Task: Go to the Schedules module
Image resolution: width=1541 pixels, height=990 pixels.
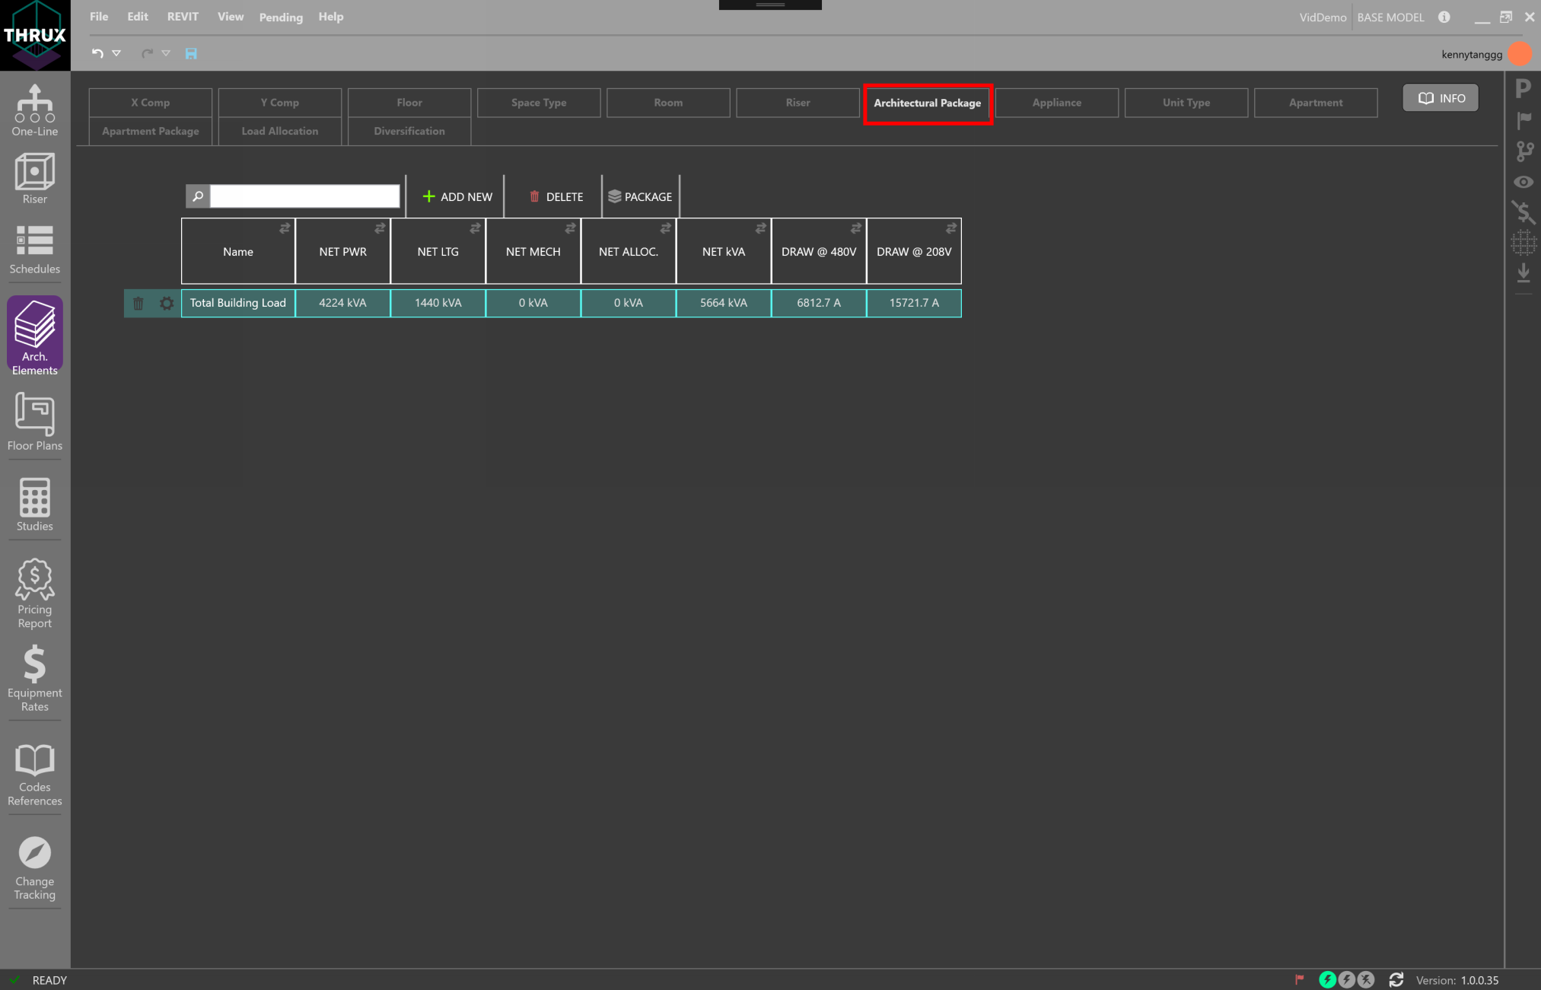Action: coord(34,249)
